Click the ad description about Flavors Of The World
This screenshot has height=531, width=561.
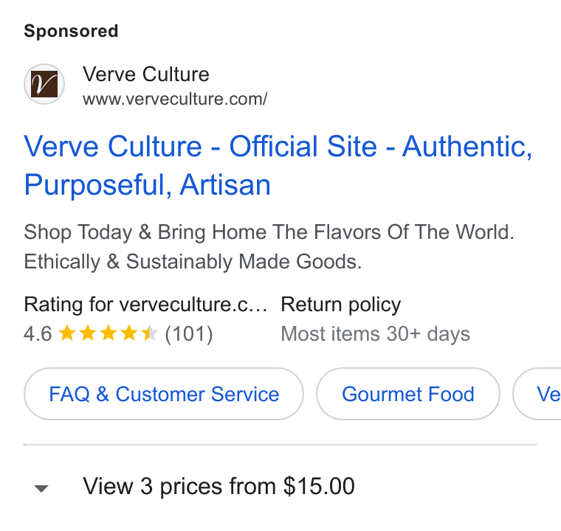point(269,232)
